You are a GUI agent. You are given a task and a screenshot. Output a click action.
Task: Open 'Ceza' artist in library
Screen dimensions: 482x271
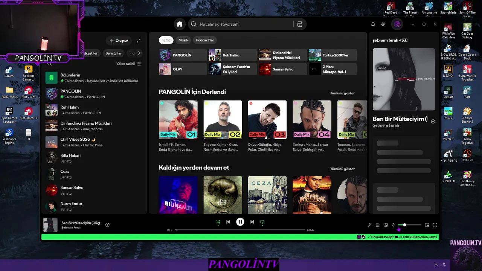pos(94,174)
